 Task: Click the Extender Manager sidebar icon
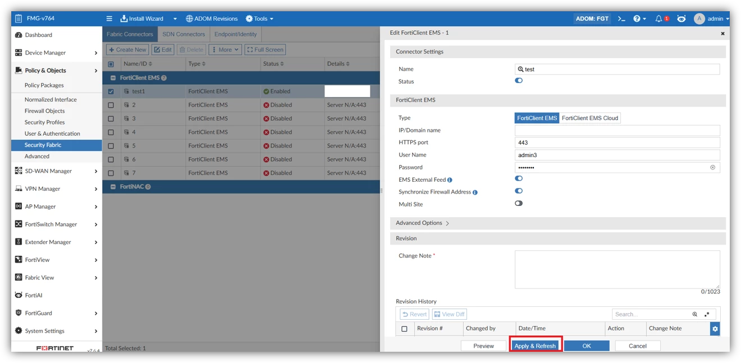(x=19, y=242)
